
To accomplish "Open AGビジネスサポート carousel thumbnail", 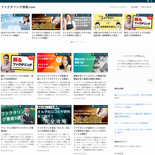I will click(15, 22).
